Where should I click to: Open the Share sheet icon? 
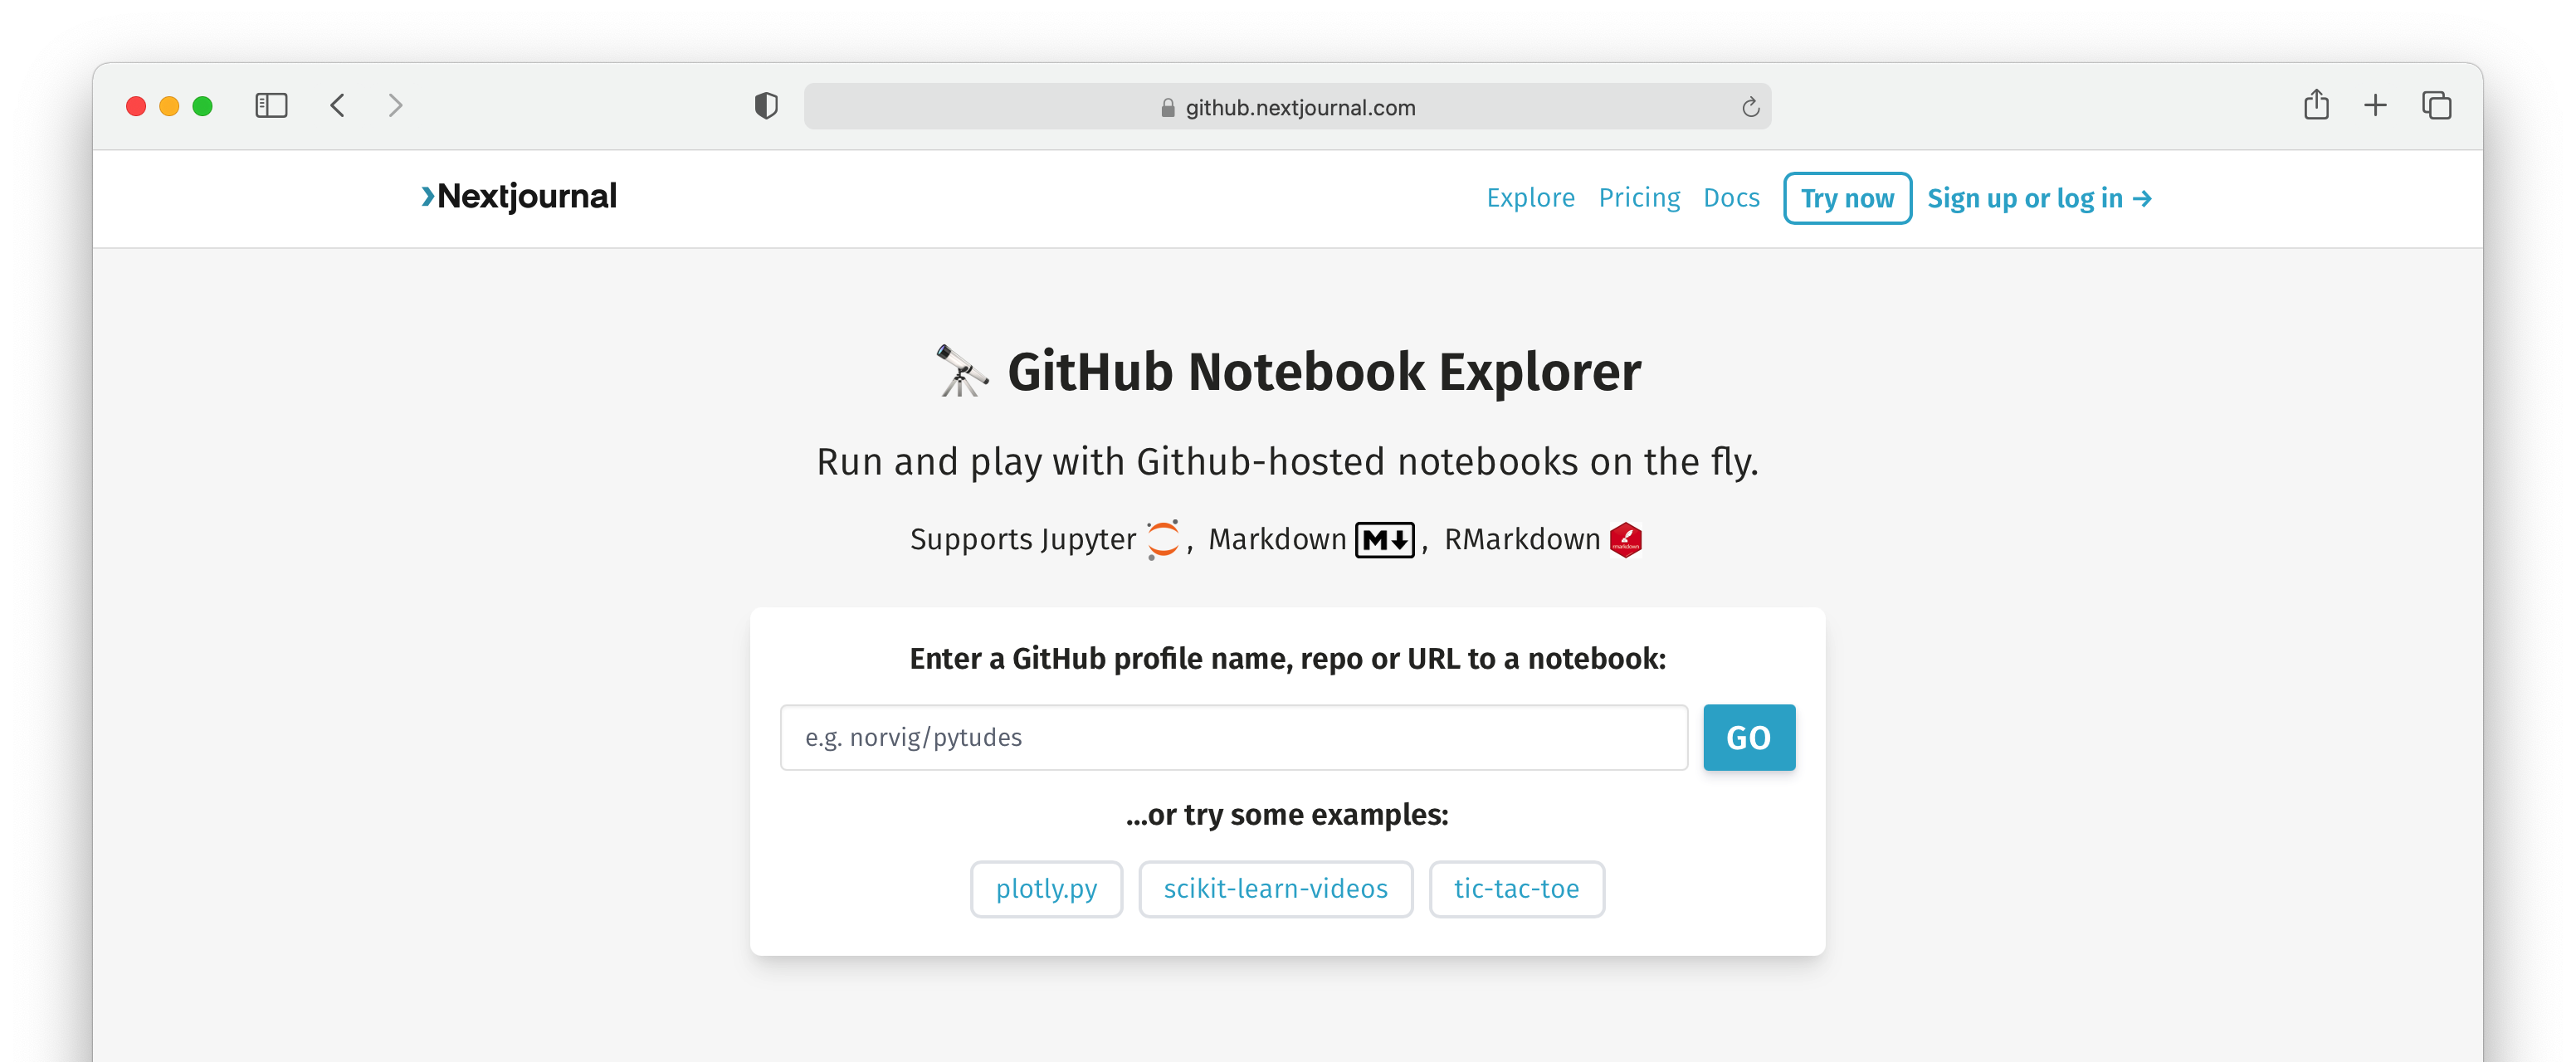click(x=2316, y=105)
